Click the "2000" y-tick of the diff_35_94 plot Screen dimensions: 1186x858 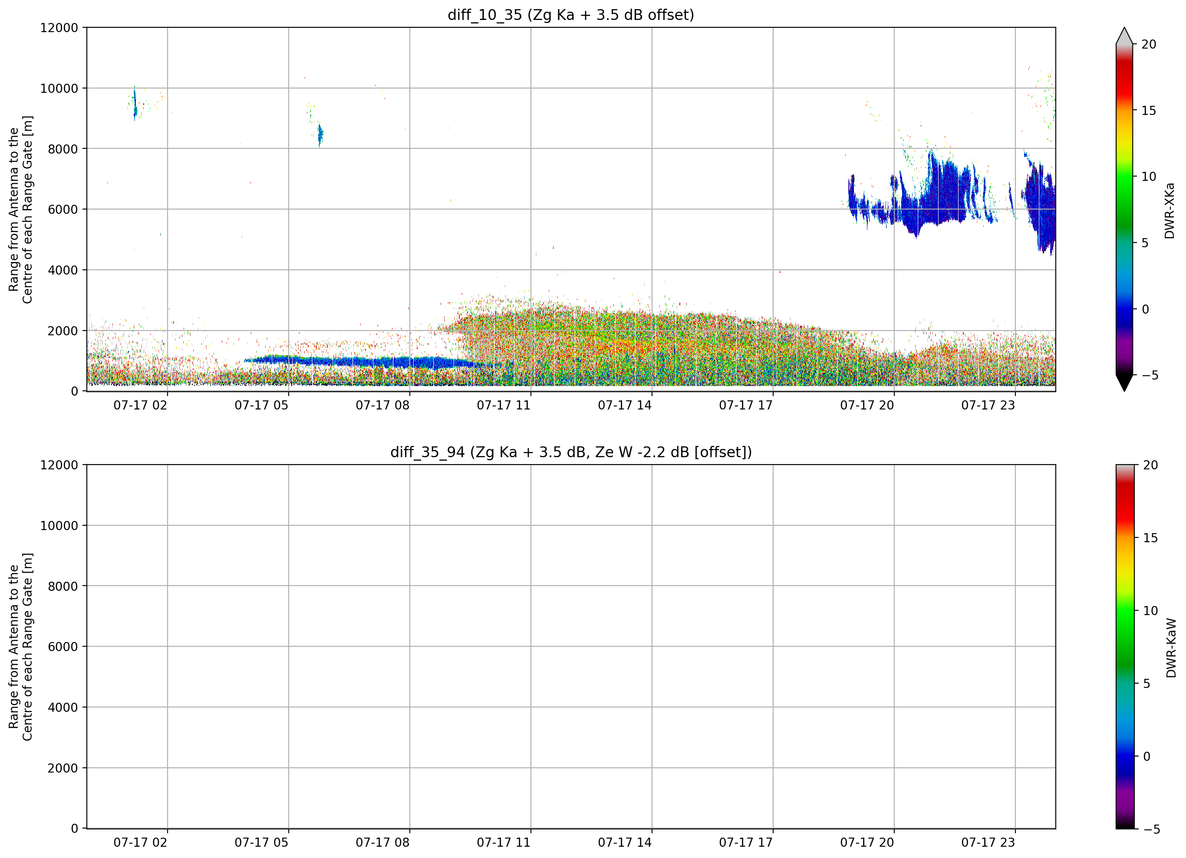63,768
